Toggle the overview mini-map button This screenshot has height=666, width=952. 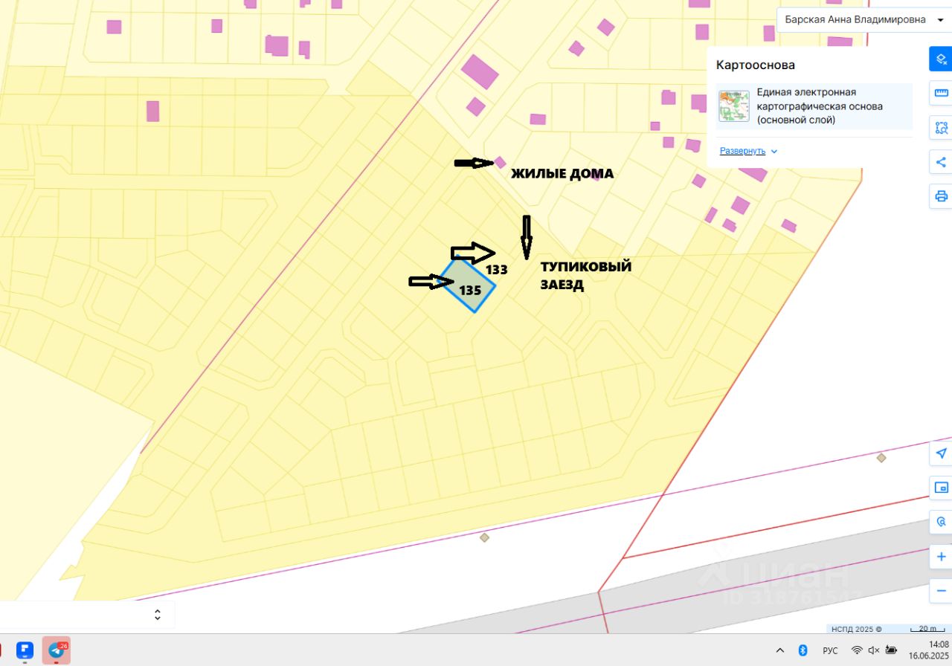point(941,488)
